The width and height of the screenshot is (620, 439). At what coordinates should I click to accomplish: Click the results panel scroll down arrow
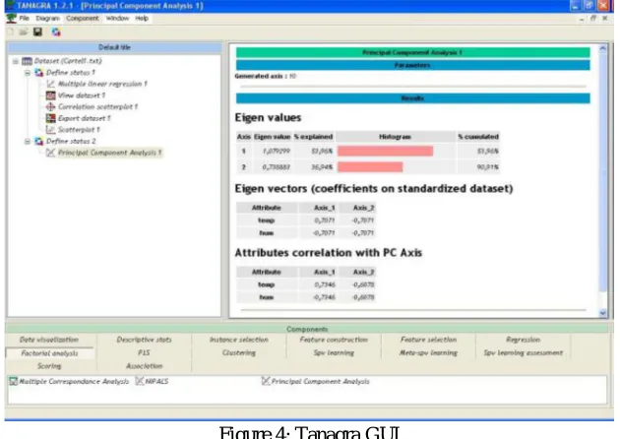[602, 313]
